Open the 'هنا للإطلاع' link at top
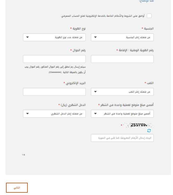The width and height of the screenshot is (173, 195). 146,1
